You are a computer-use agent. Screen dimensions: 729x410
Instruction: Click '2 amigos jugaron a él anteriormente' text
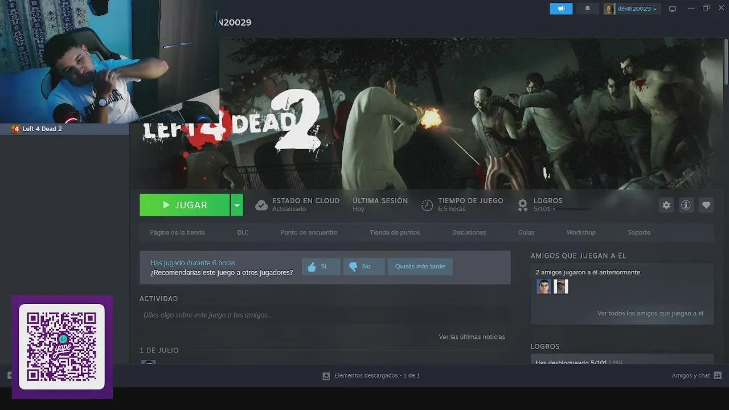[x=588, y=272]
